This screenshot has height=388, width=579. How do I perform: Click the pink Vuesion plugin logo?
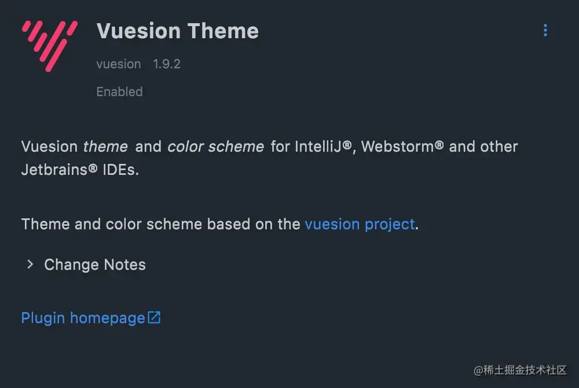50,46
